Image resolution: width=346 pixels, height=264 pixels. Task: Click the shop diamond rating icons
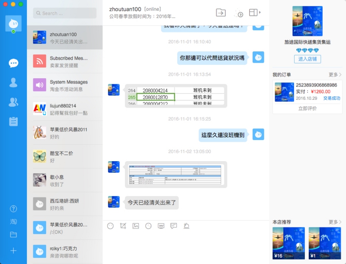pyautogui.click(x=308, y=50)
